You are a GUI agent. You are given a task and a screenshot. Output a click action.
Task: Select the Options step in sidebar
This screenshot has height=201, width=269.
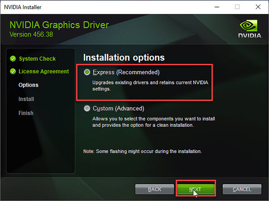click(x=28, y=85)
